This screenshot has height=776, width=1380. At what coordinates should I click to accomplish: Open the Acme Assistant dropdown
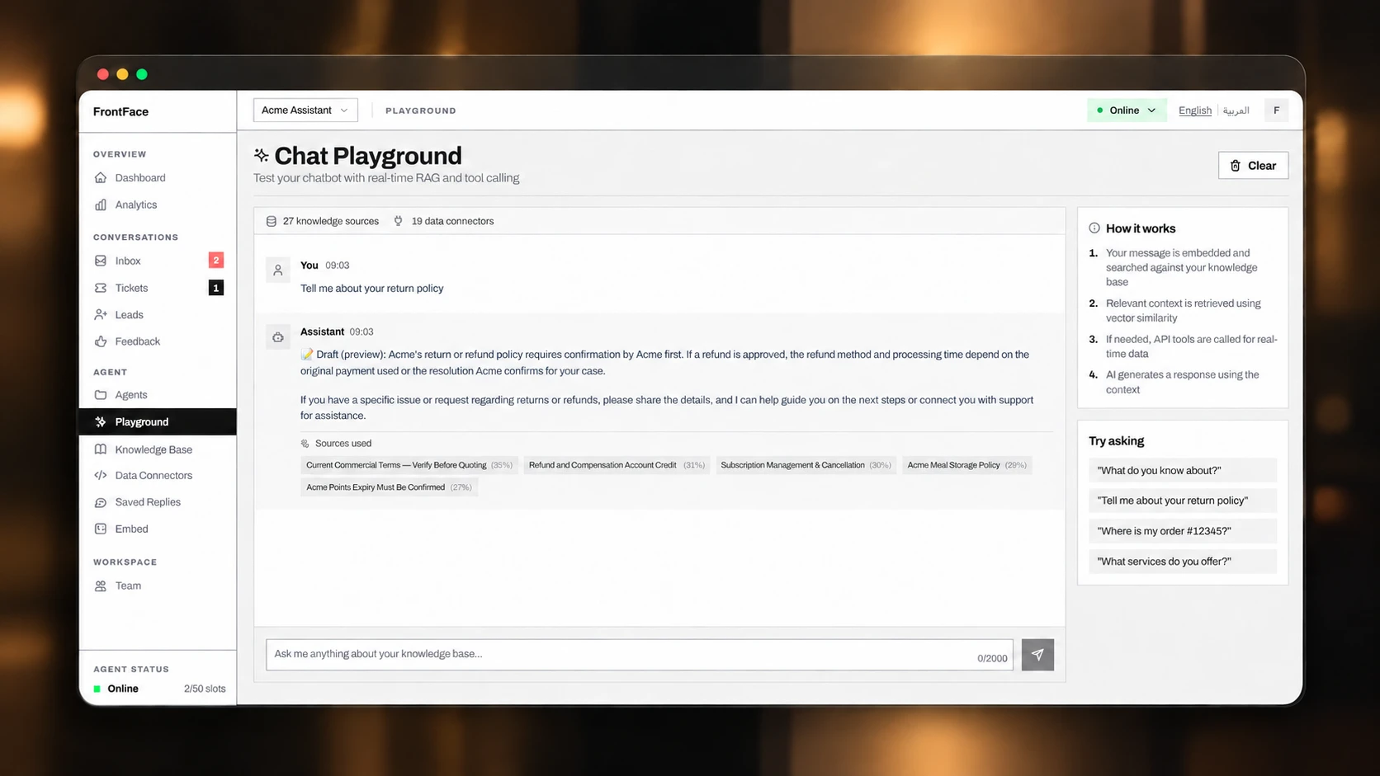tap(305, 111)
